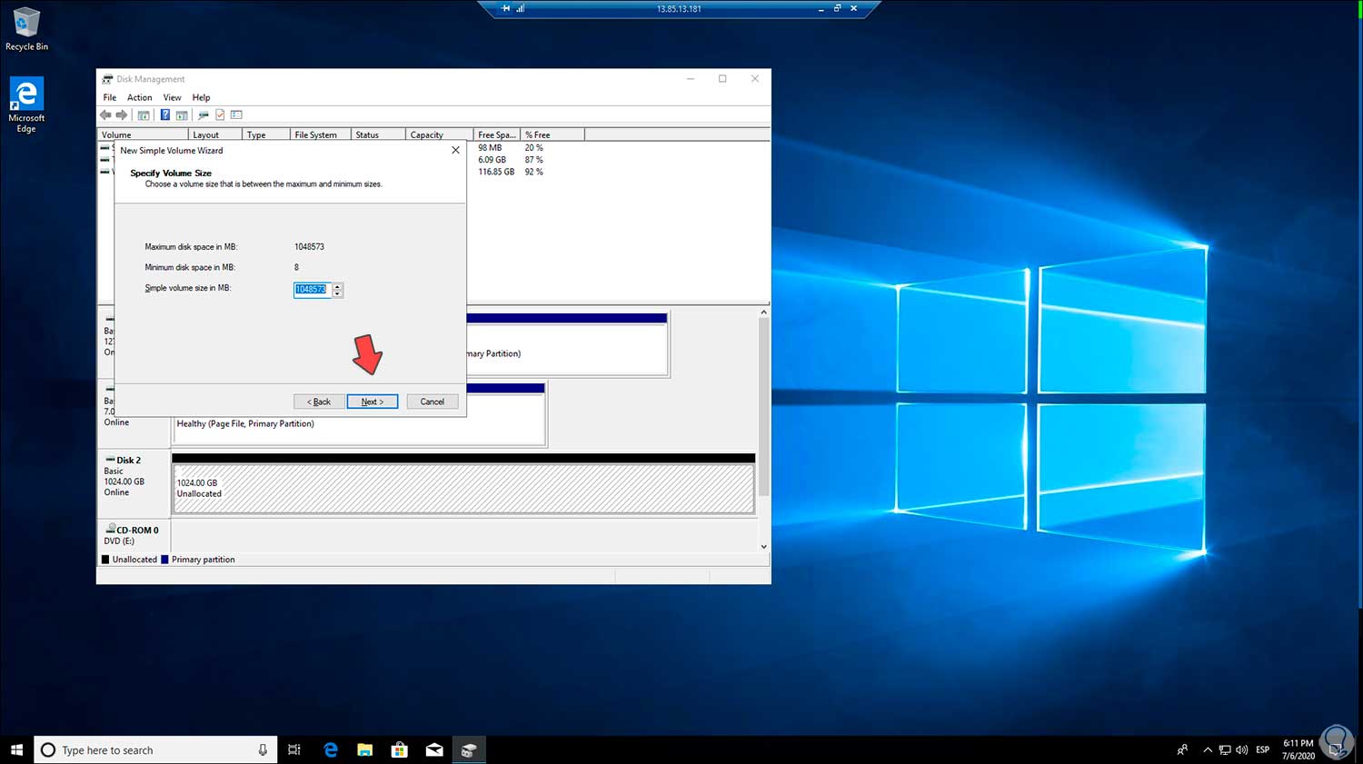
Task: Click the back arrow in Disk Management toolbar
Action: click(105, 115)
